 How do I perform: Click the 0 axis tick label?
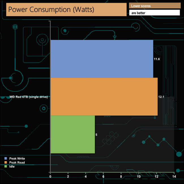click(50, 176)
